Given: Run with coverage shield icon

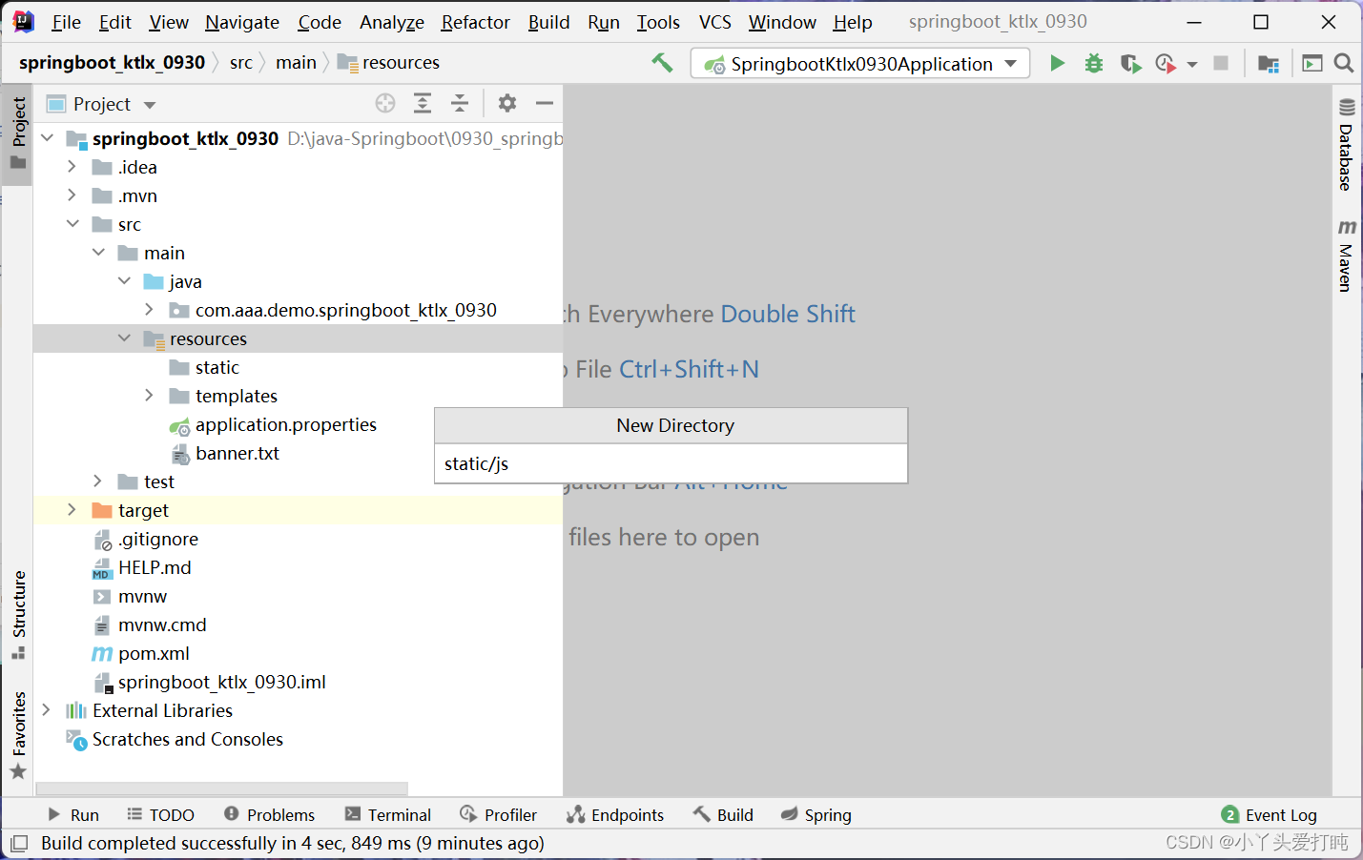Looking at the screenshot, I should tap(1130, 63).
